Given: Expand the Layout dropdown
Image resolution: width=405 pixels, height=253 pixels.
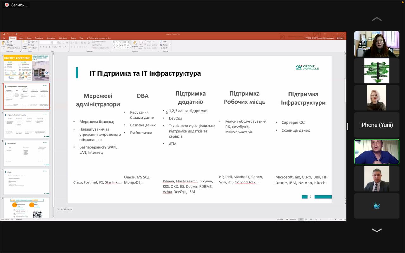Looking at the screenshot, I should pos(33,42).
